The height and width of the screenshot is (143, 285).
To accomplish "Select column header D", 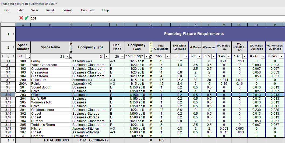I will 90,25.
